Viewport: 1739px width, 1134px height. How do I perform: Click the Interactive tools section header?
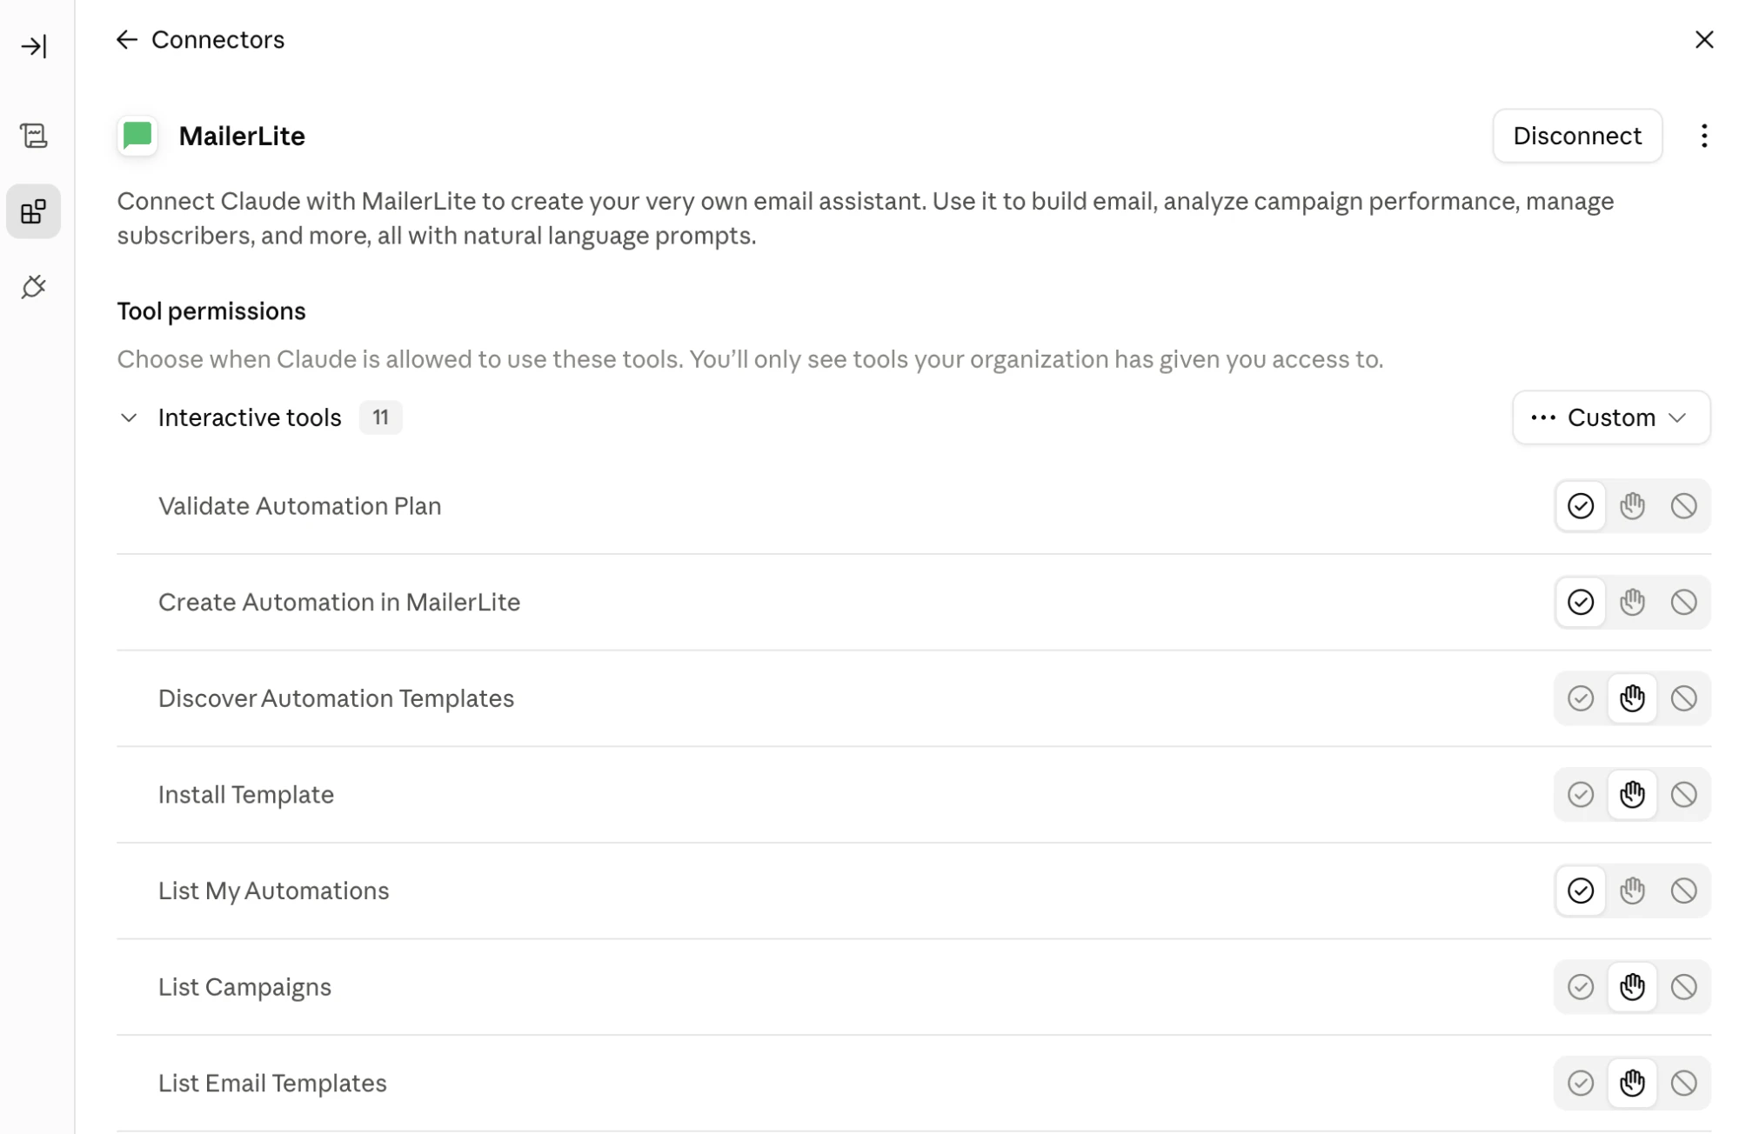click(x=250, y=417)
